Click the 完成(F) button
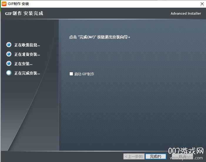This screenshot has width=206, height=162. [x=155, y=156]
